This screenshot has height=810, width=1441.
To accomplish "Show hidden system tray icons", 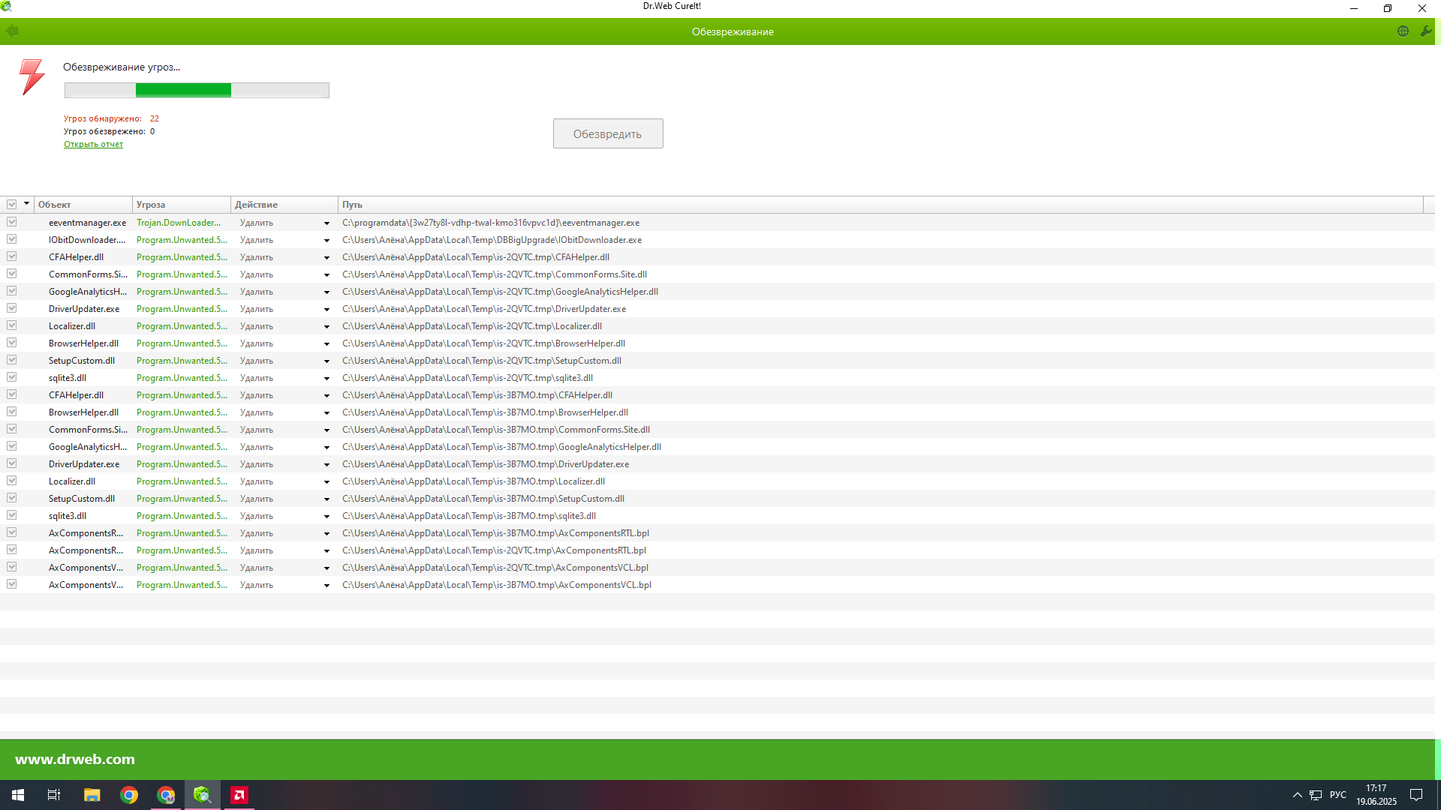I will (x=1297, y=795).
